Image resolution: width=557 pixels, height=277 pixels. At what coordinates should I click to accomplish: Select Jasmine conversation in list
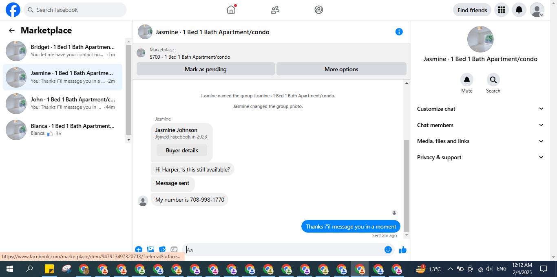62,77
